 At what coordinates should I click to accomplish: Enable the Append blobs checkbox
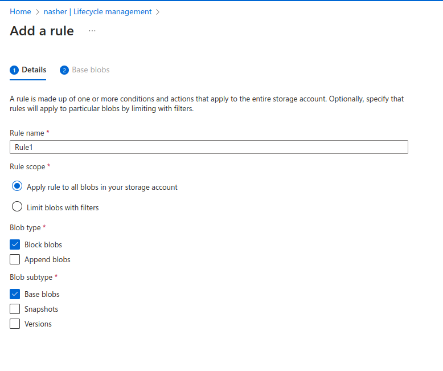(15, 259)
